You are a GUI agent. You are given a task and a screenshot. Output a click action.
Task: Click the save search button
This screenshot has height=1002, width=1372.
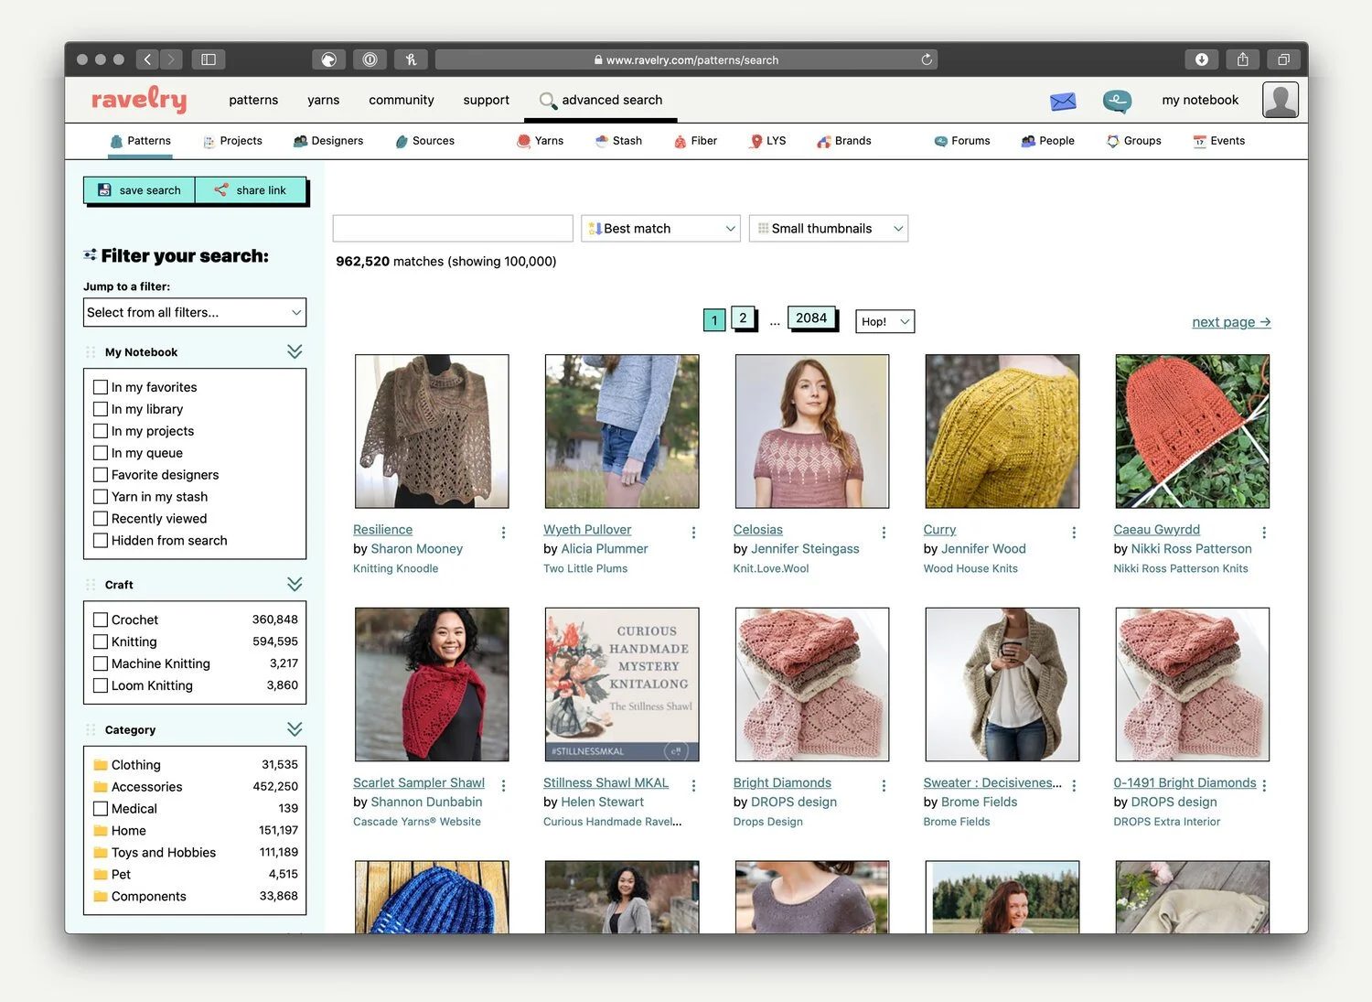point(139,190)
